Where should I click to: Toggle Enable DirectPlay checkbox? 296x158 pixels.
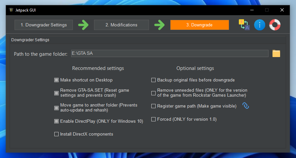click(x=56, y=121)
